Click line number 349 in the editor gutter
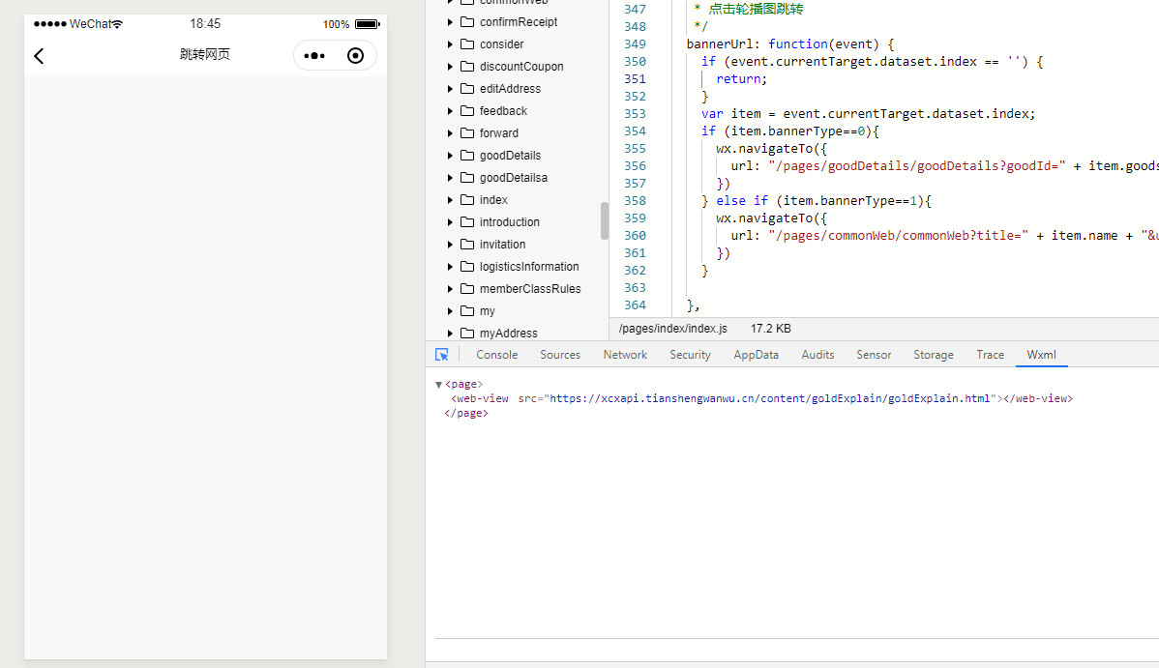The image size is (1159, 668). [635, 44]
